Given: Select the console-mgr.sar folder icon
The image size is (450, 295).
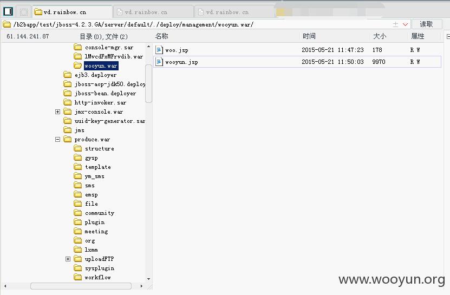Looking at the screenshot, I should click(x=78, y=47).
